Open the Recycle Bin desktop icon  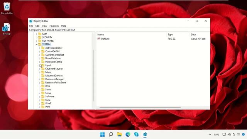[7, 8]
